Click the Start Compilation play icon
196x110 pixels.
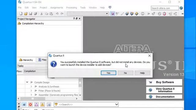pos(149,13)
